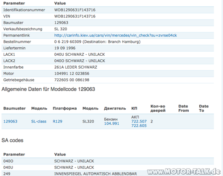Click the SL 320 Verkaufsbezeichnung value

point(61,29)
